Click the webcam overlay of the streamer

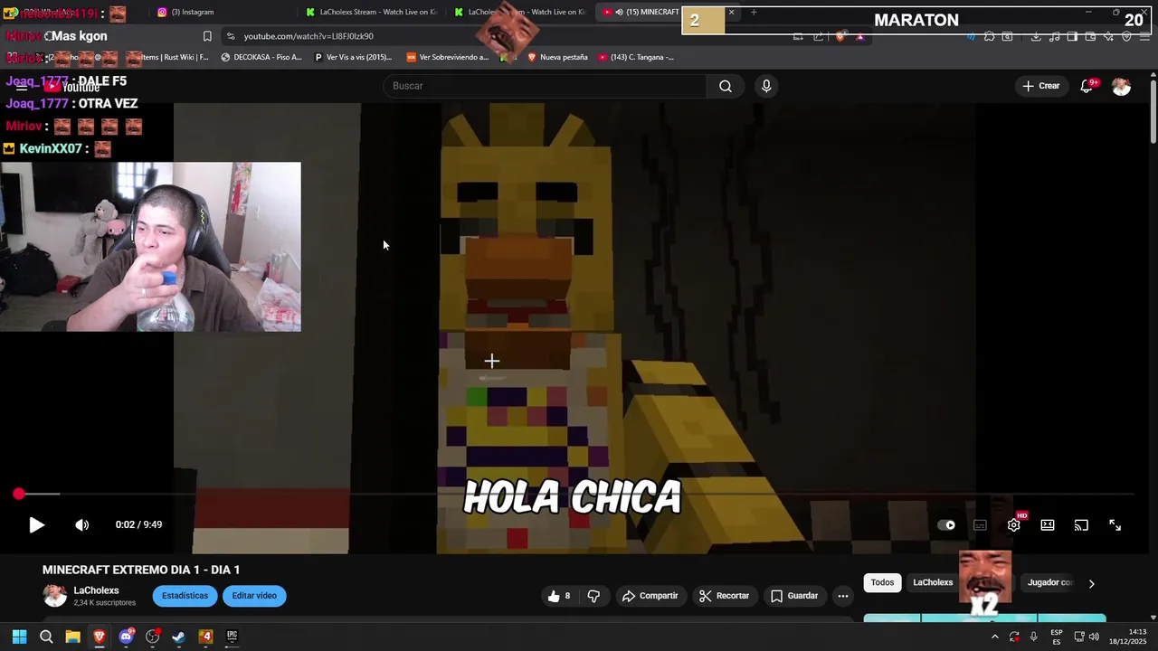150,247
